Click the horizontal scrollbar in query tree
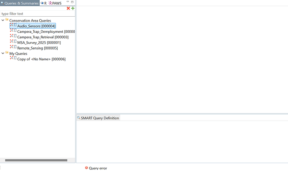Viewport: 288px width, 171px height. (36, 160)
